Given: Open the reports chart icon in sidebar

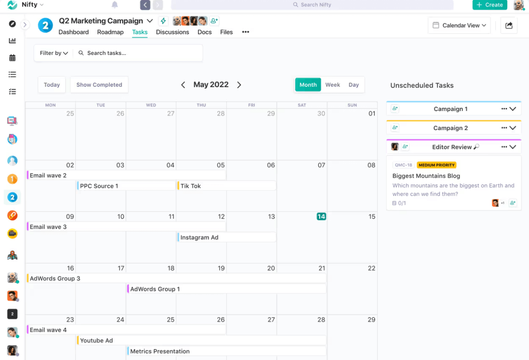Looking at the screenshot, I should (x=12, y=40).
